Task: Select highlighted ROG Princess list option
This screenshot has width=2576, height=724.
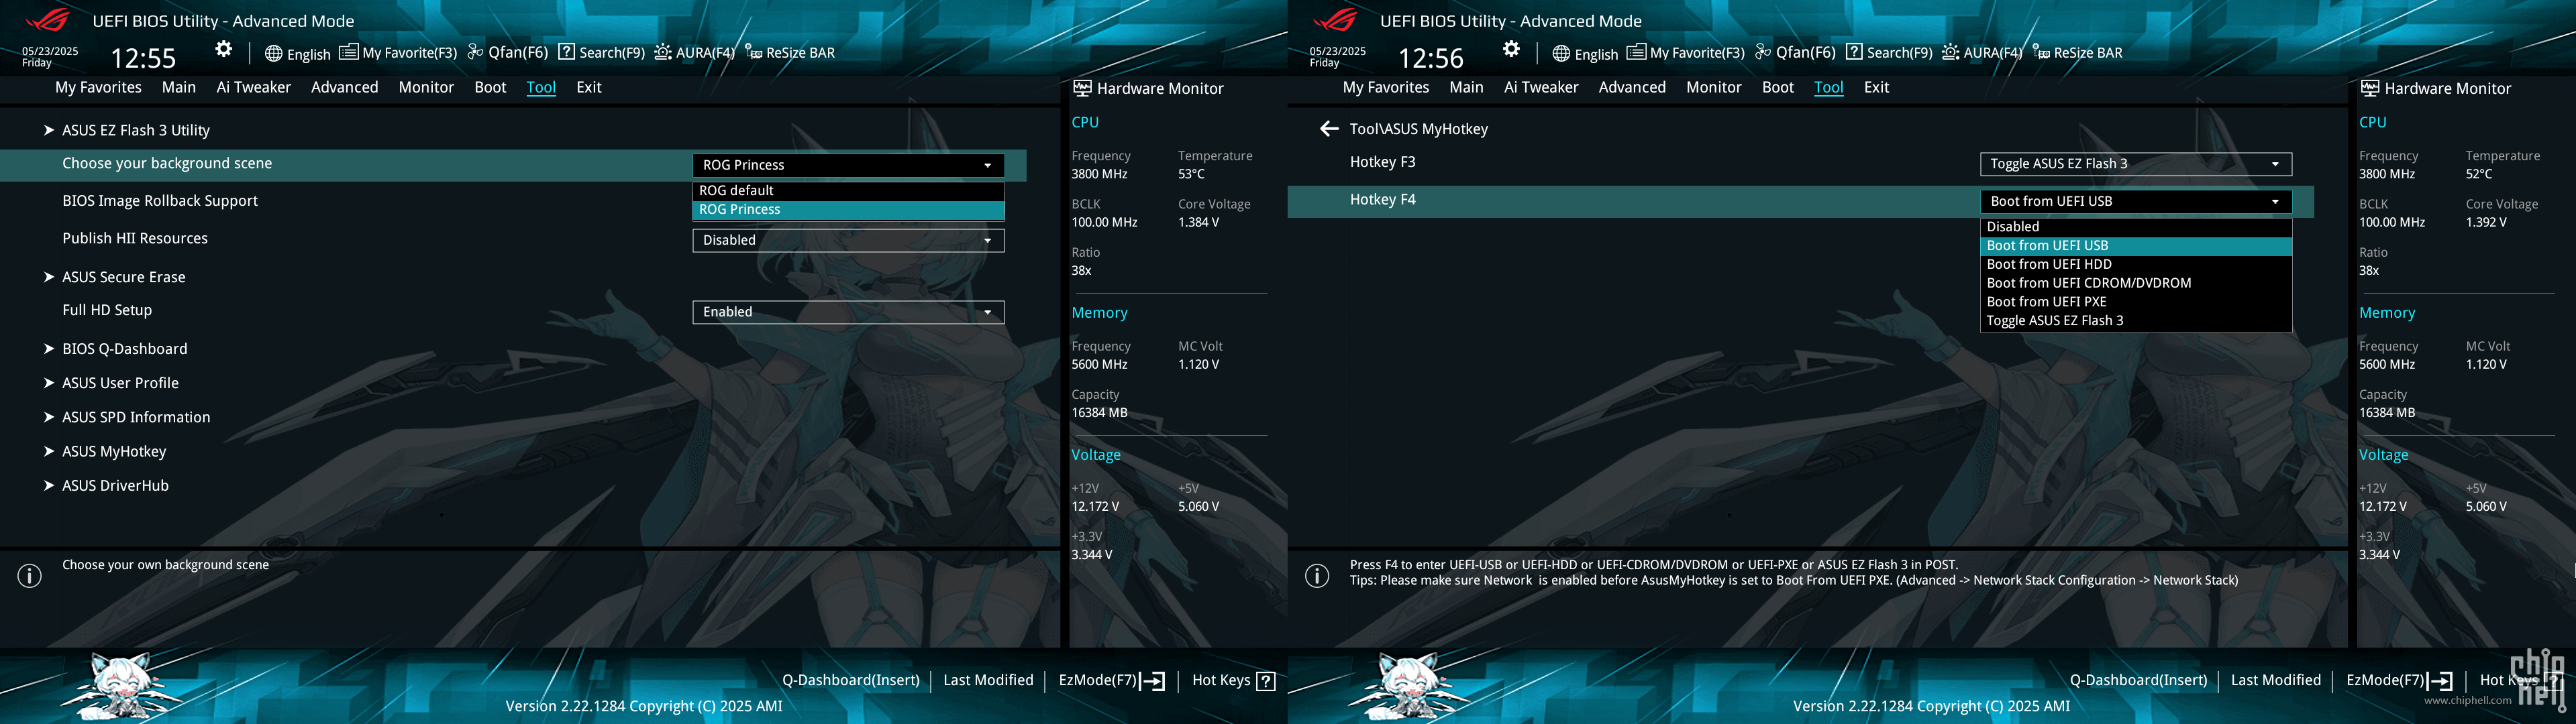Action: (848, 210)
